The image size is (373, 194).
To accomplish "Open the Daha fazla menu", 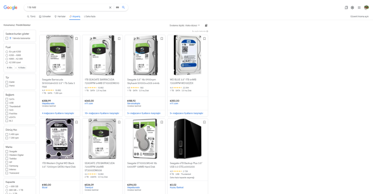I will point(90,17).
